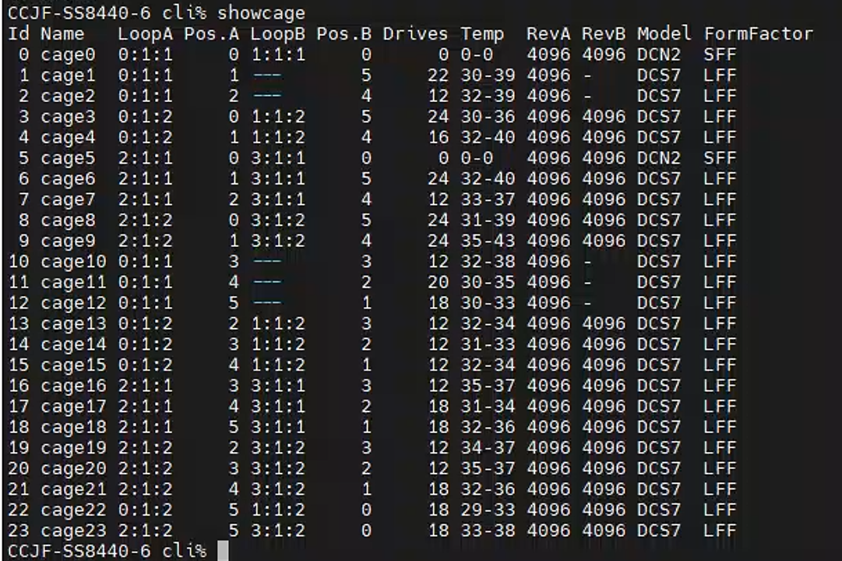
Task: Click the LoopA column header
Action: [x=145, y=34]
